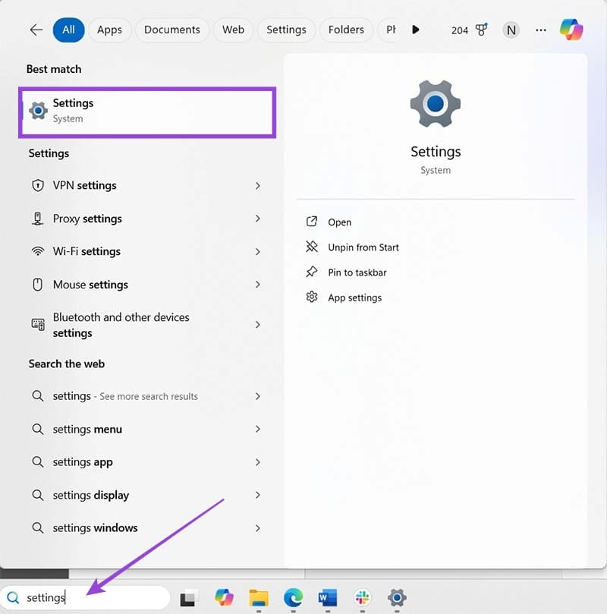Click the Bluetooth devices icon
This screenshot has height=614, width=607.
pos(38,324)
